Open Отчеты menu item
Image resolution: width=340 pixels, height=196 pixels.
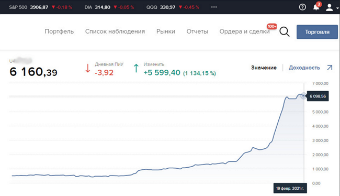tap(197, 31)
